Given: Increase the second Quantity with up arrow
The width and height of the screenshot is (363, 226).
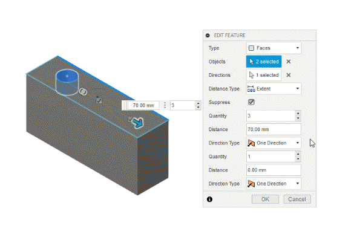Looking at the screenshot, I should (298, 154).
